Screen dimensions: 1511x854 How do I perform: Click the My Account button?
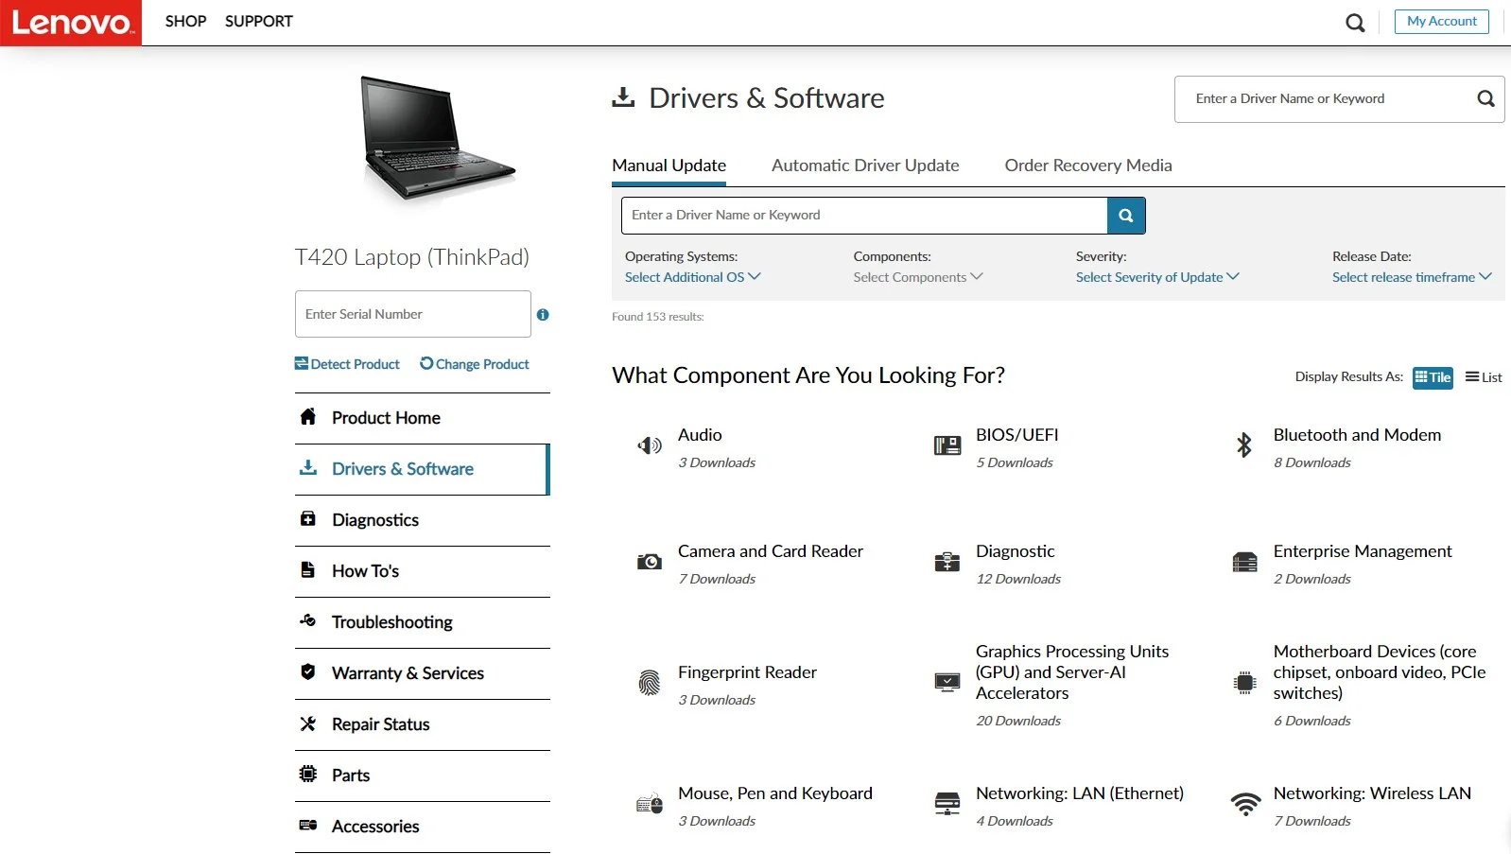coord(1442,21)
